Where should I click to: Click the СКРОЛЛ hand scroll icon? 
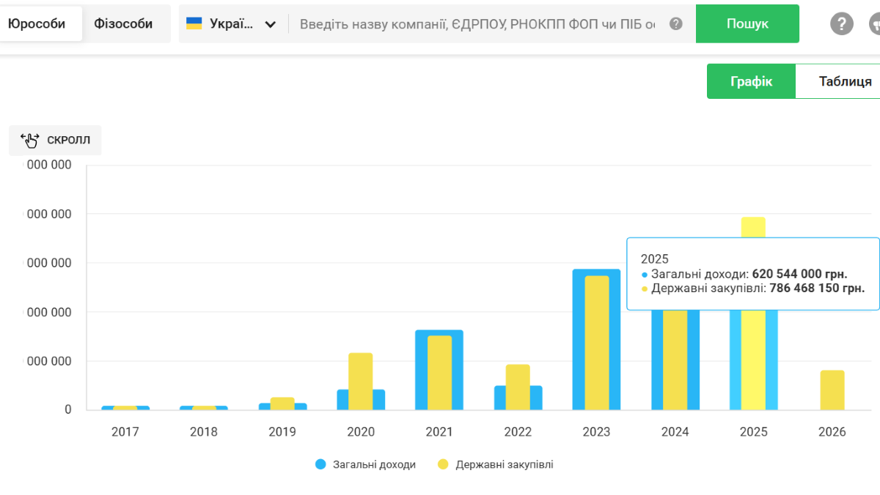(x=29, y=140)
